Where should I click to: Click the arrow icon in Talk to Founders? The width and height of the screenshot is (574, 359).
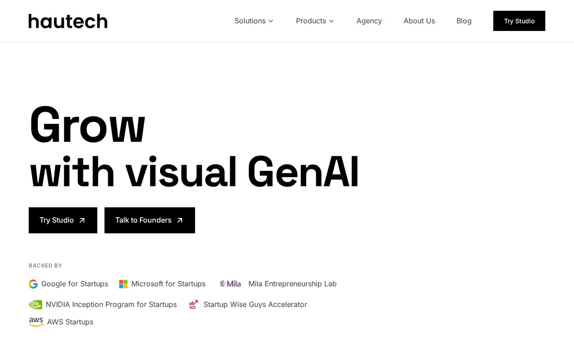180,220
